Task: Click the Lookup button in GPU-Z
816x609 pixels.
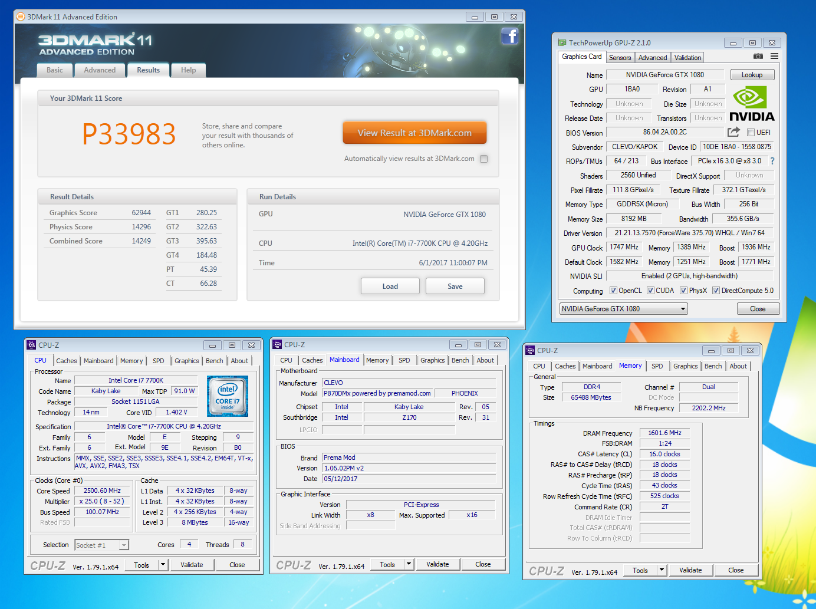Action: coord(752,75)
